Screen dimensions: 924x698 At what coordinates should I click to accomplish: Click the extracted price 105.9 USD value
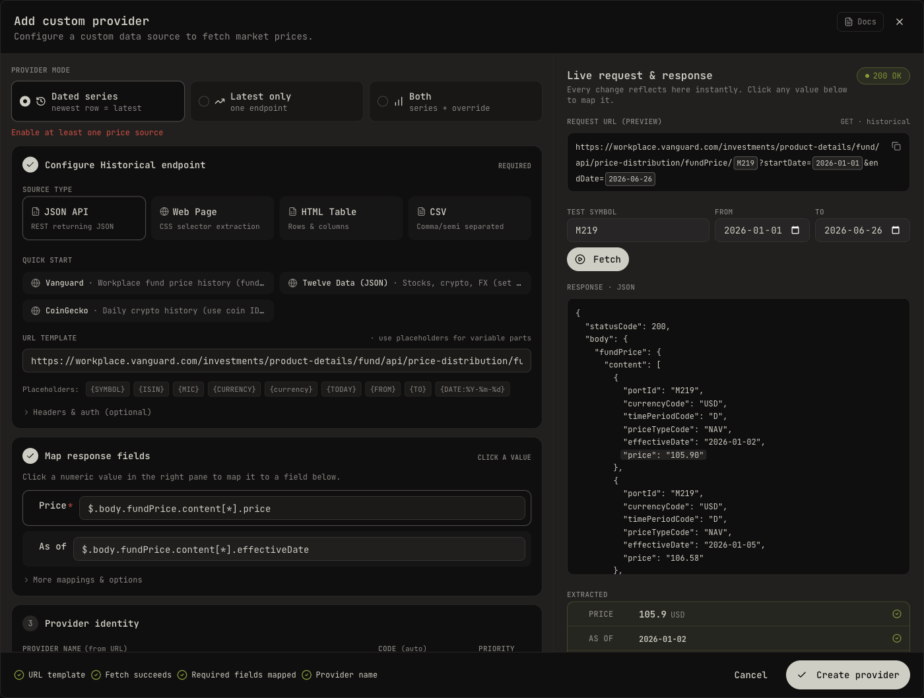tap(662, 614)
